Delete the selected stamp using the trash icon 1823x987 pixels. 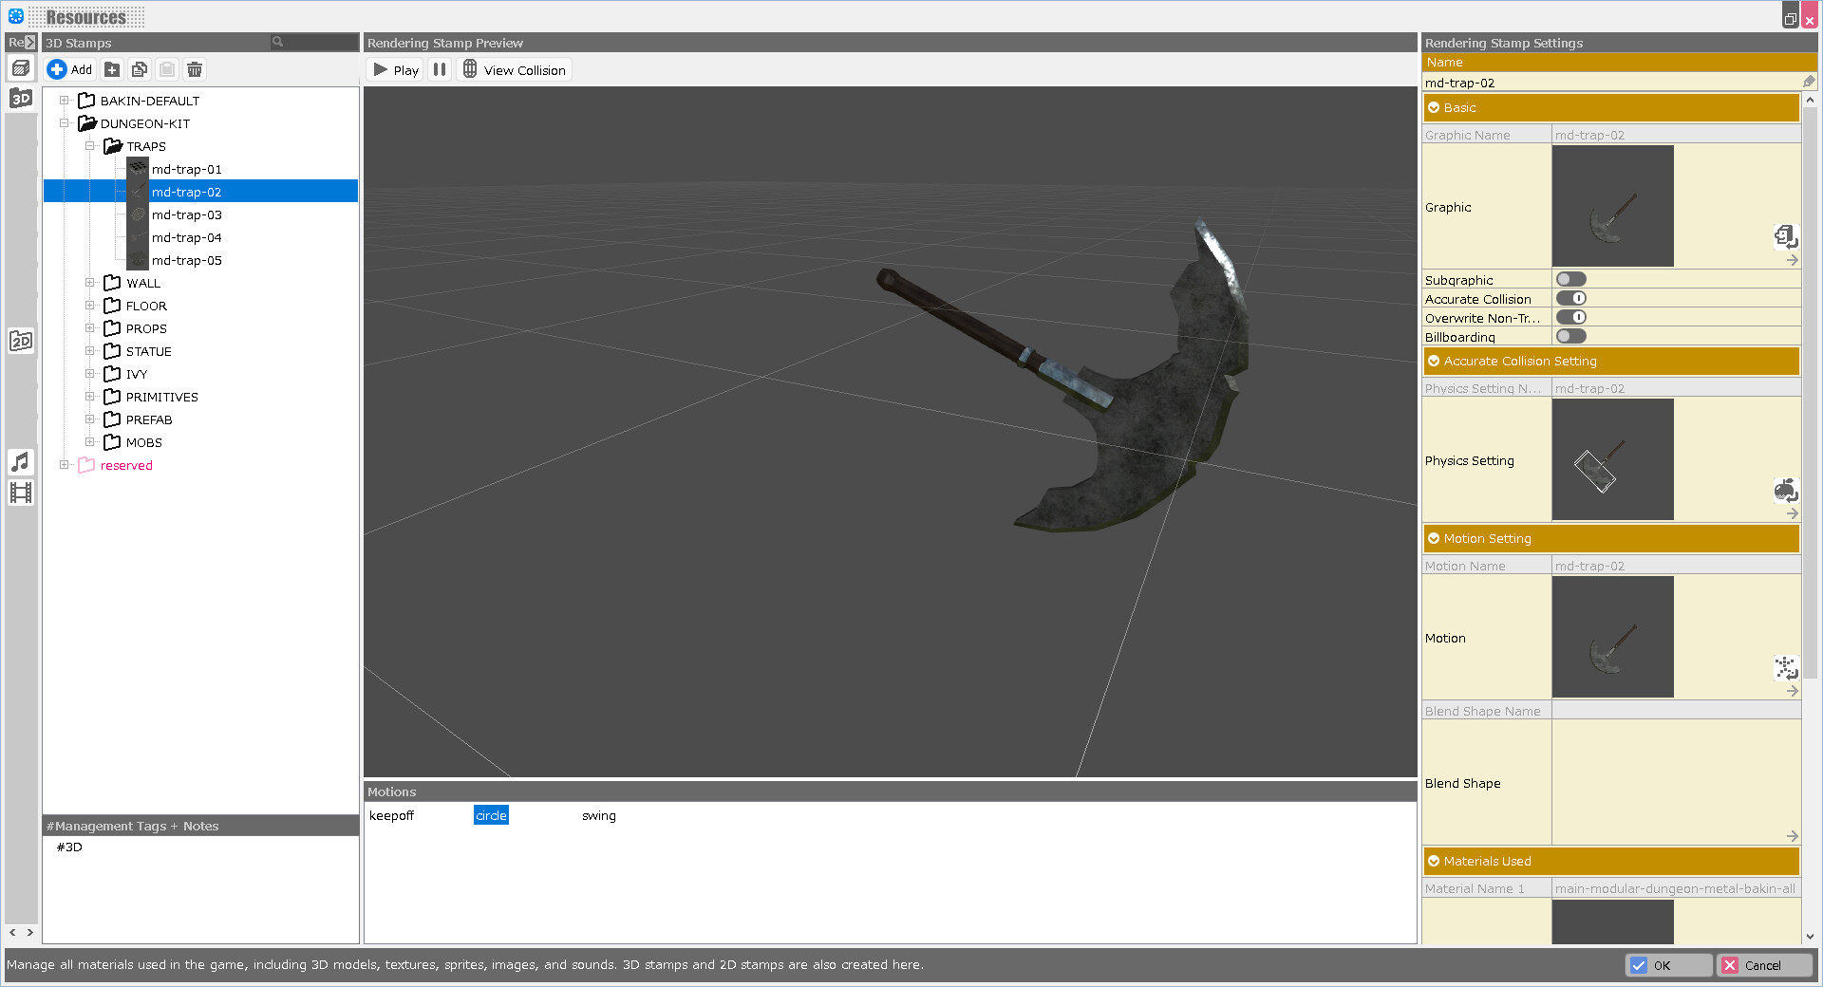[x=195, y=69]
